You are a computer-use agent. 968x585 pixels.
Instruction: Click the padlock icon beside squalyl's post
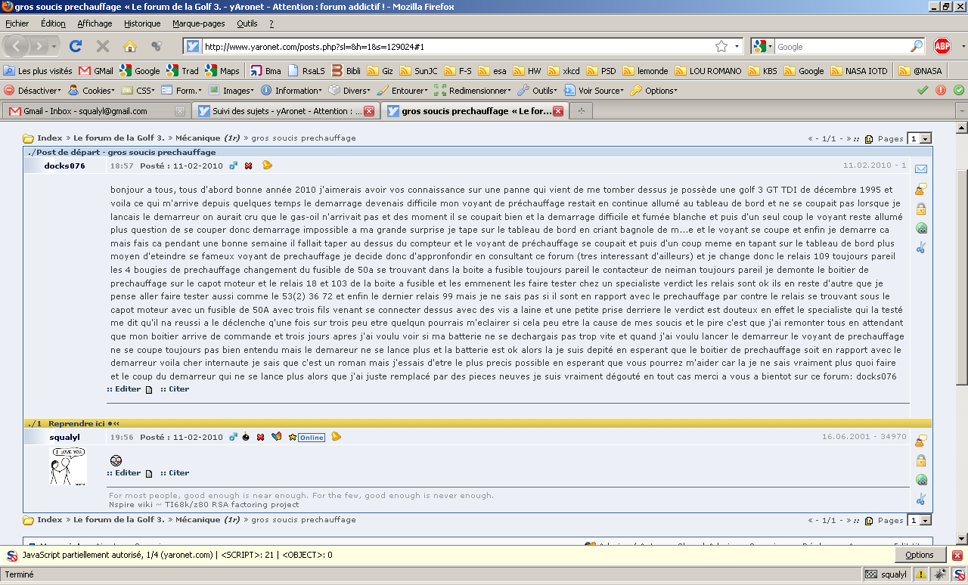(920, 460)
